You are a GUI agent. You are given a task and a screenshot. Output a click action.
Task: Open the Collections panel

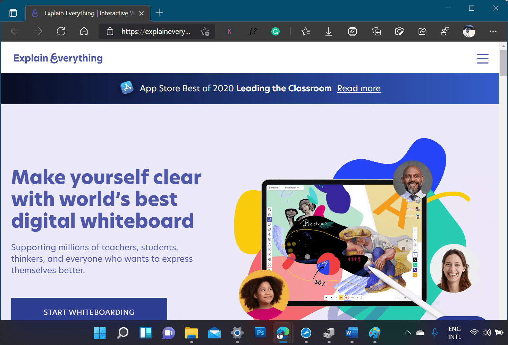click(x=376, y=32)
